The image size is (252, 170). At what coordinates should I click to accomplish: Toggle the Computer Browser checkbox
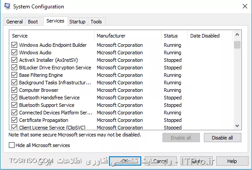(14, 90)
